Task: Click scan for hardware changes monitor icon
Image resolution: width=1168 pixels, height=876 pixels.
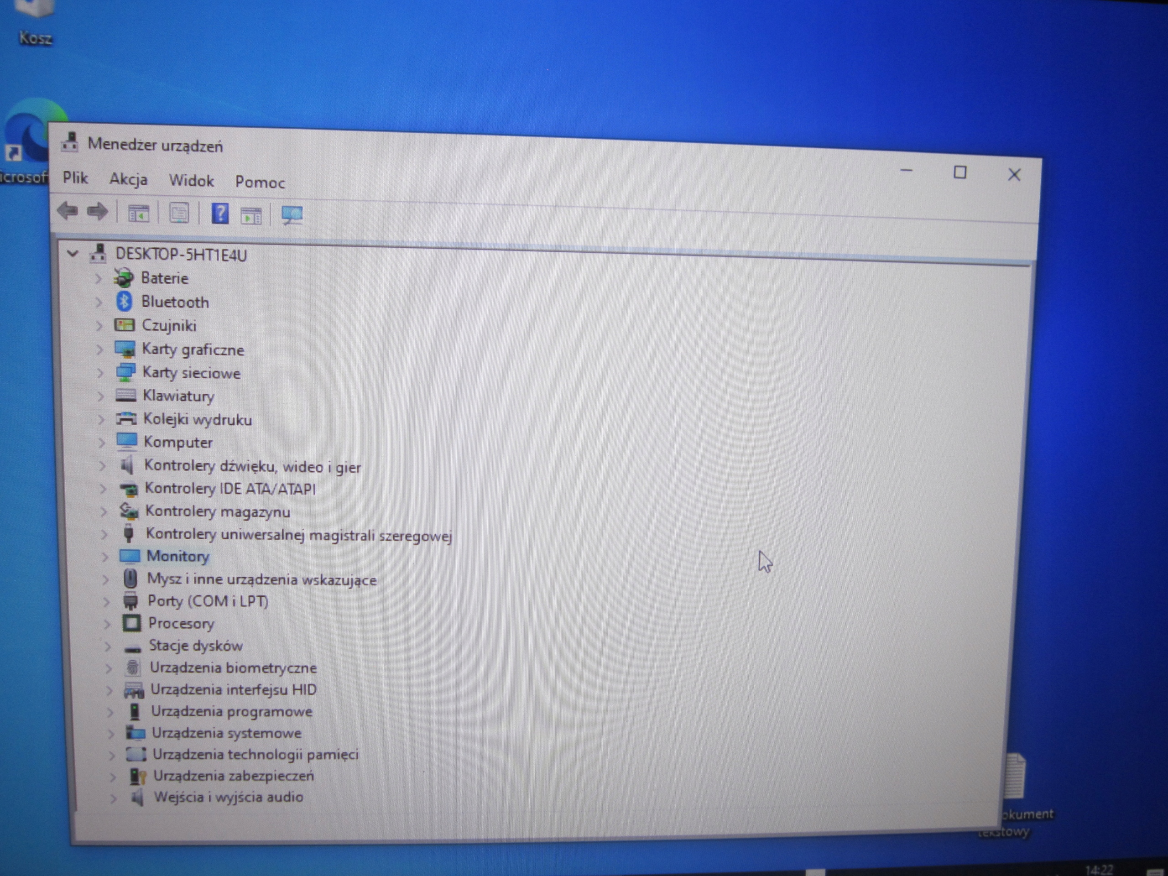Action: pos(292,215)
